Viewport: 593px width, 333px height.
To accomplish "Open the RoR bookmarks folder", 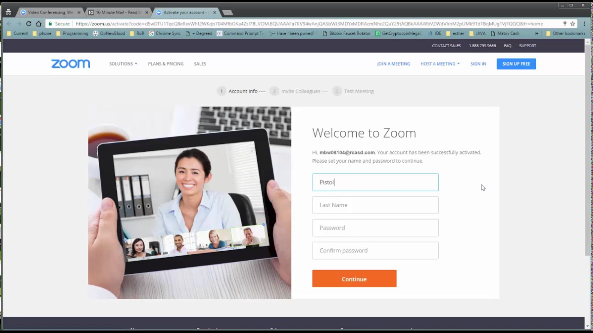I will click(137, 33).
